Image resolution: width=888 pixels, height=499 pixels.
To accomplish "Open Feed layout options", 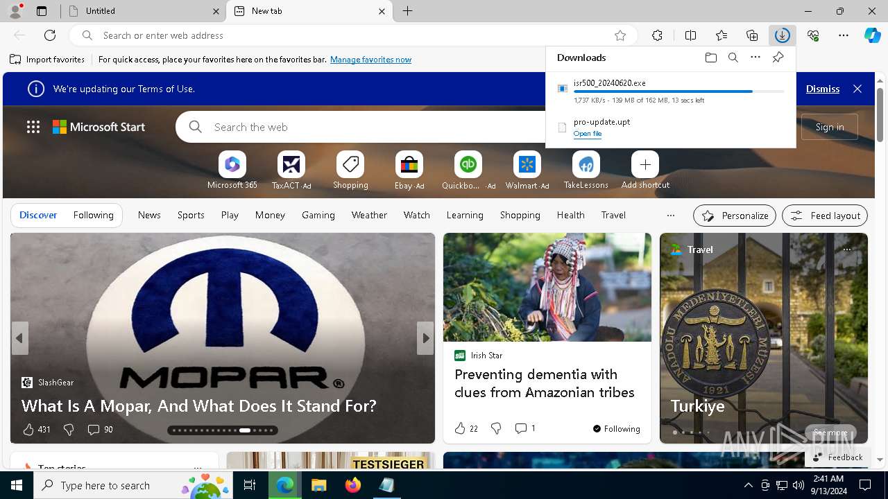I will (x=825, y=216).
